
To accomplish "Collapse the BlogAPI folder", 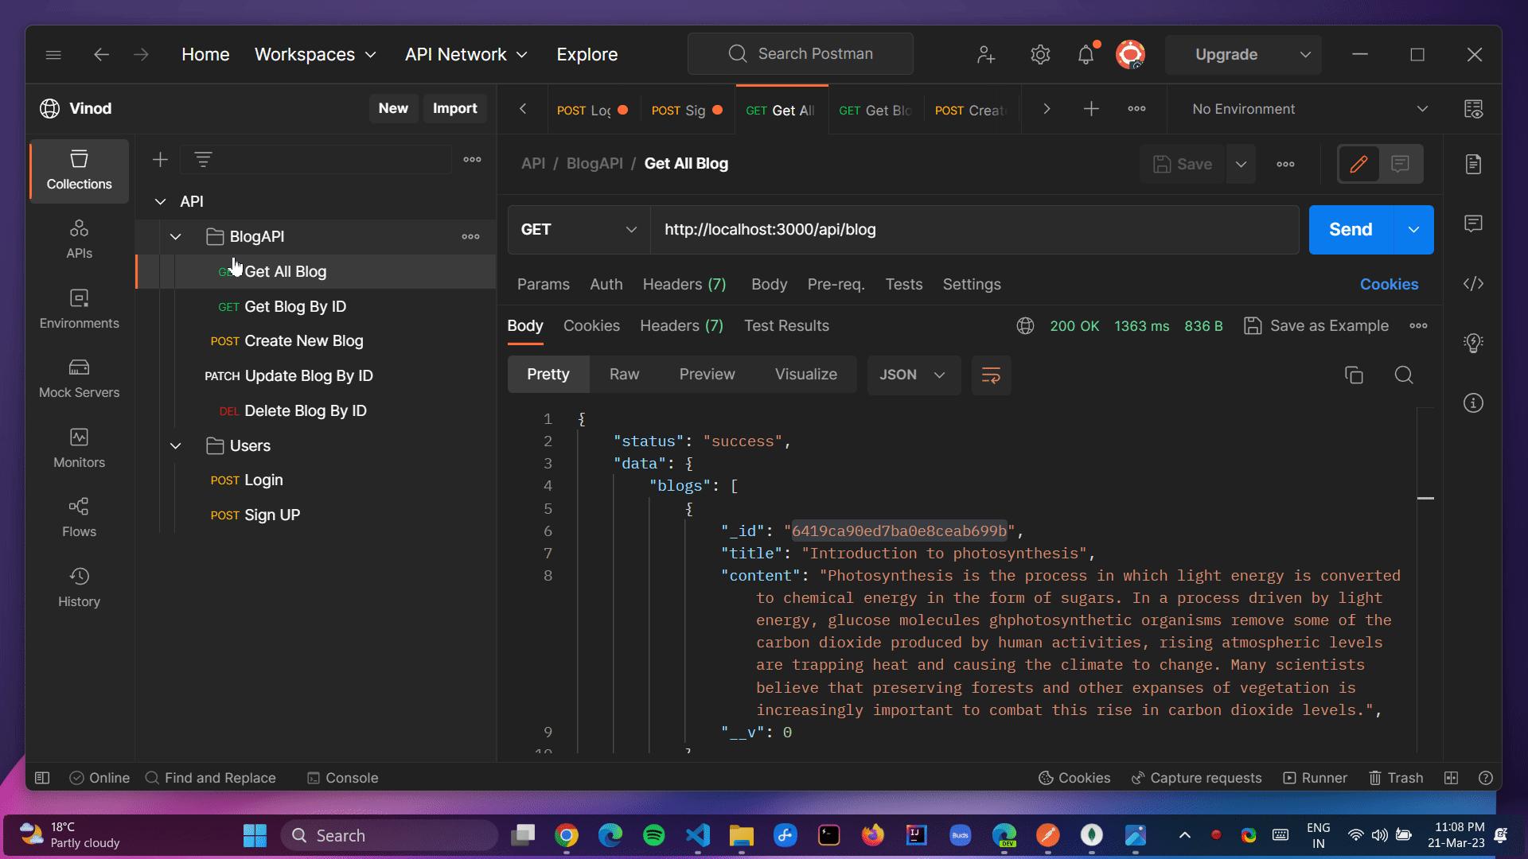I will 176,236.
